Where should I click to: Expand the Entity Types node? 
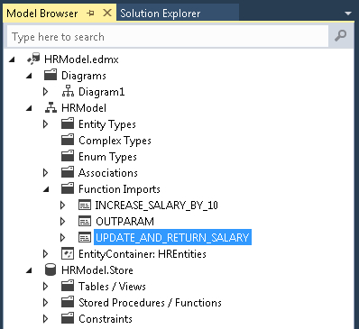[46, 123]
